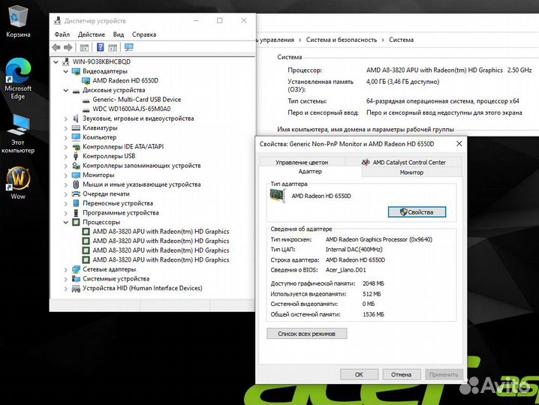Click the Список всех режимов button

coord(306,334)
